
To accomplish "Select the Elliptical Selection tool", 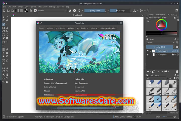I will point(7,68).
